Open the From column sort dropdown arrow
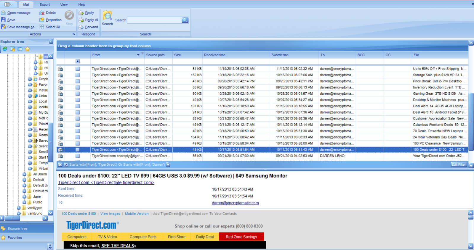474x250 pixels. [138, 55]
